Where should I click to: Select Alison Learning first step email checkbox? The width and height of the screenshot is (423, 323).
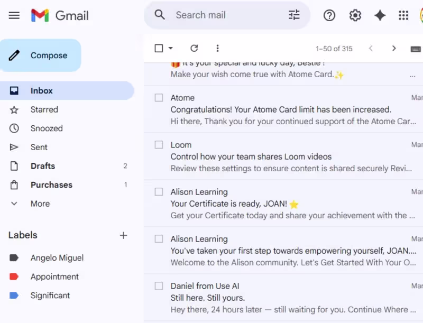(159, 239)
